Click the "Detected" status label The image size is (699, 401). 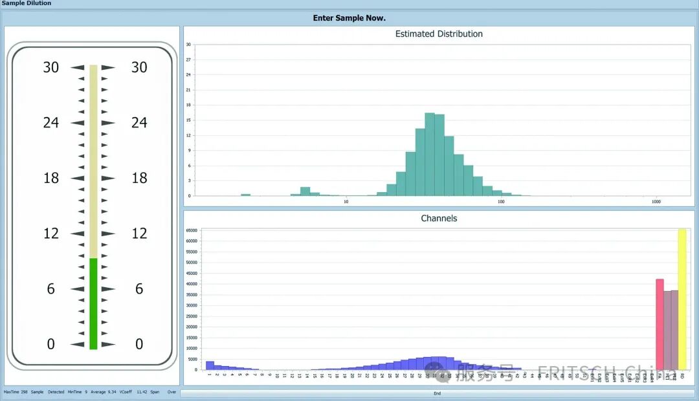[x=56, y=392]
